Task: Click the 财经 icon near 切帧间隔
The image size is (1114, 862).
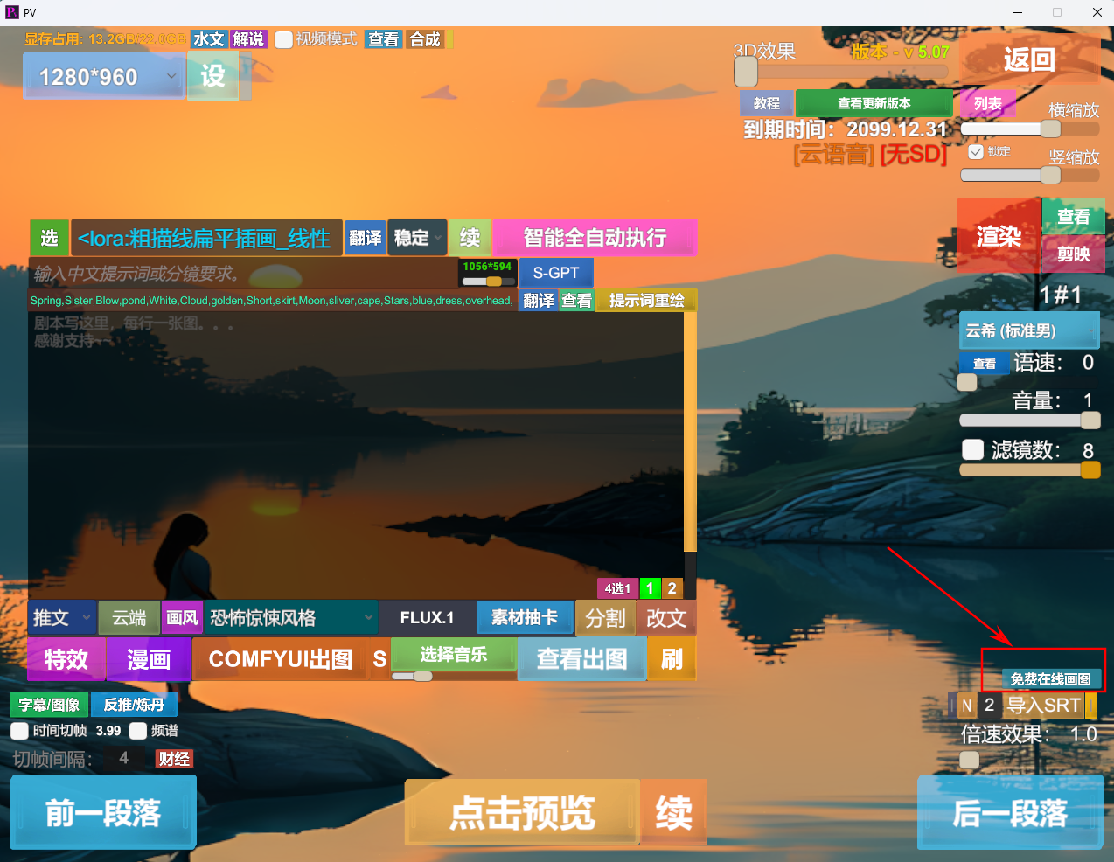Action: pyautogui.click(x=173, y=758)
